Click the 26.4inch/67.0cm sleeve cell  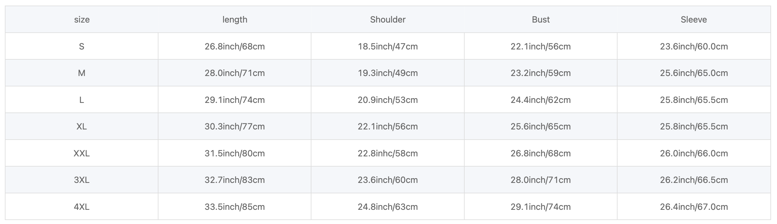pyautogui.click(x=694, y=207)
